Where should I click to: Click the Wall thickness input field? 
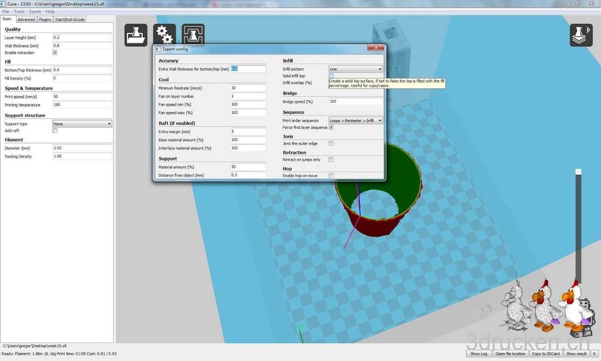[82, 45]
